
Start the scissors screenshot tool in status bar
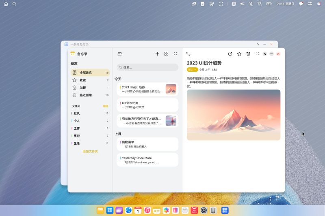click(212, 4)
